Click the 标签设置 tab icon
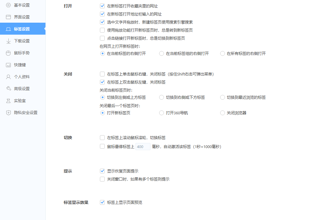 (8, 29)
